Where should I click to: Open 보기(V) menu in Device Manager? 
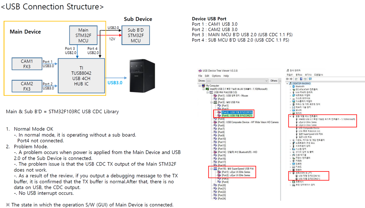coord(308,75)
